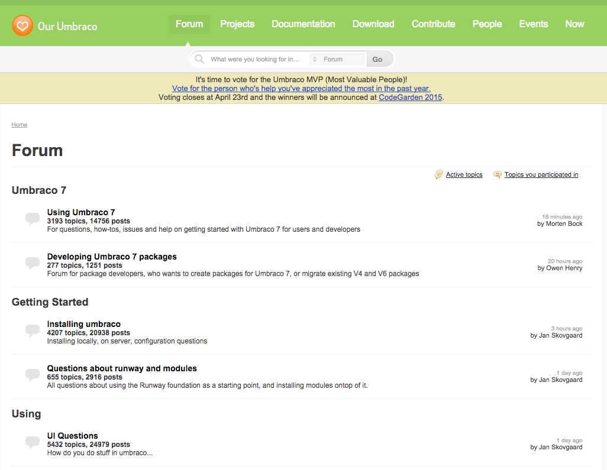Select the Forum nav tab
Image resolution: width=607 pixels, height=470 pixels.
point(189,24)
